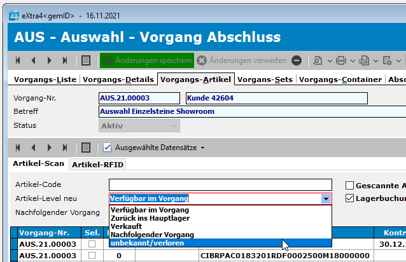Click the report settings gear icon
406x262 pixels.
(387, 61)
